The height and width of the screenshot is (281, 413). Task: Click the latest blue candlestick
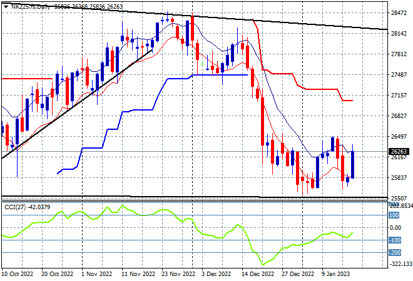[x=353, y=165]
